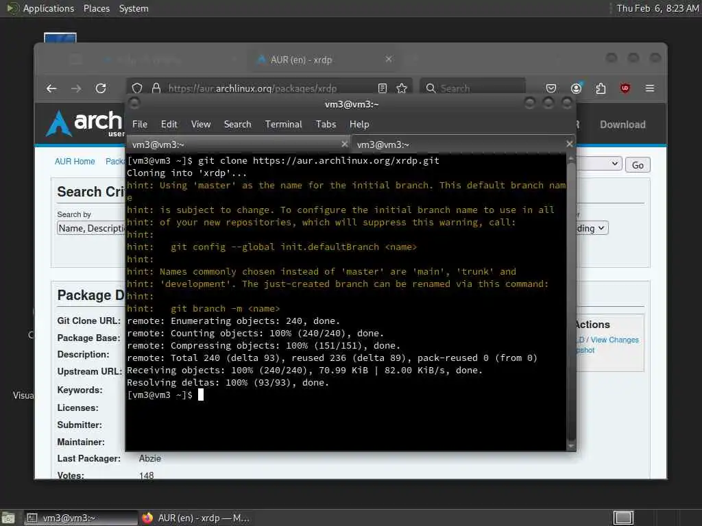702x526 pixels.
Task: Open Places menu in top panel
Action: pos(97,8)
